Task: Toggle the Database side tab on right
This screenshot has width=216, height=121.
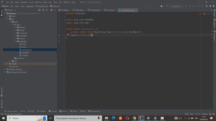Action: pyautogui.click(x=215, y=23)
